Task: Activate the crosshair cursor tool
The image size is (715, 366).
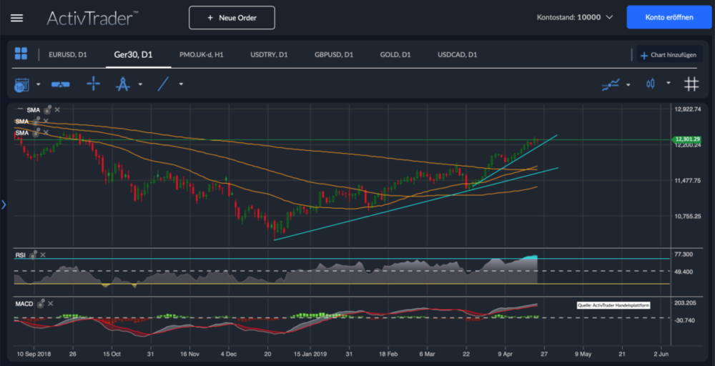Action: [94, 84]
